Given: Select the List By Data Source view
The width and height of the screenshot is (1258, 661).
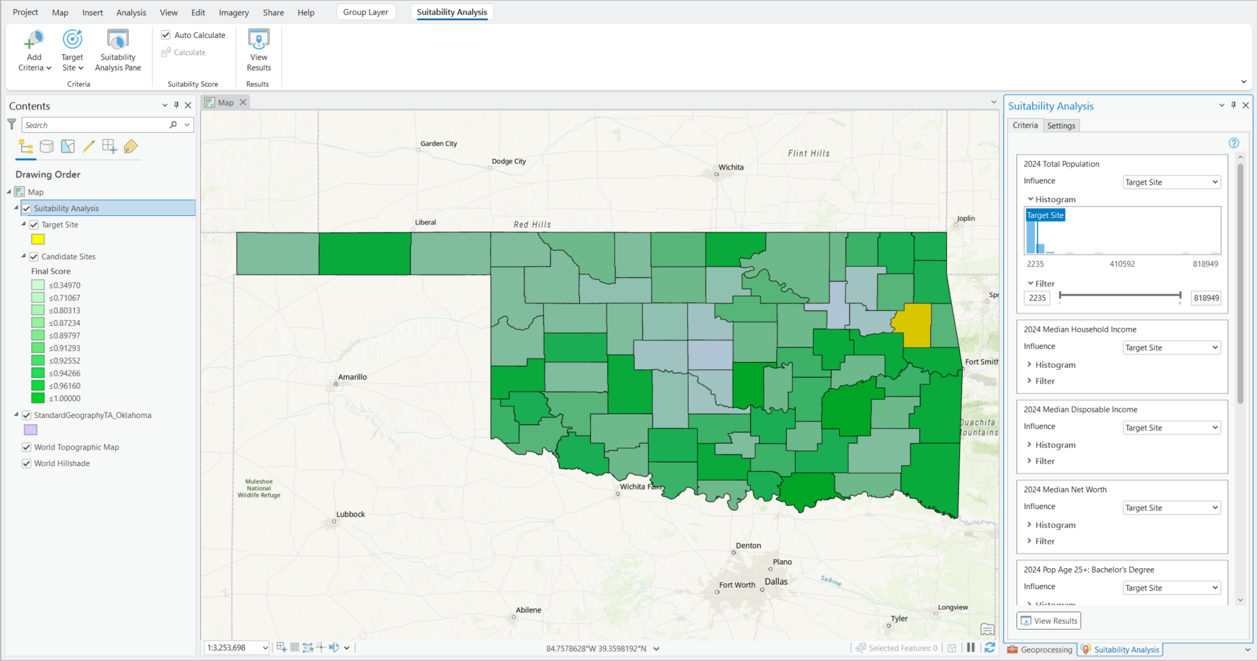Looking at the screenshot, I should point(46,147).
